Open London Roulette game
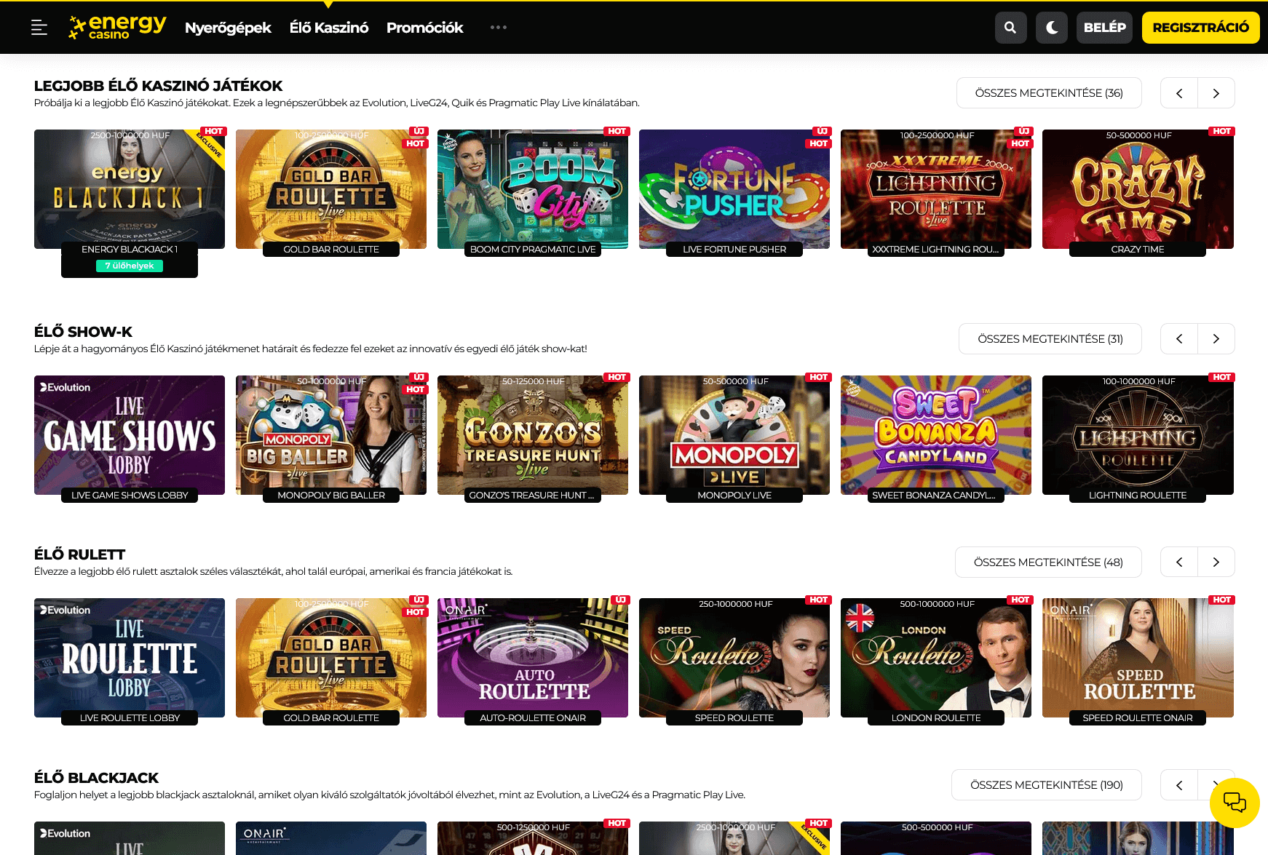This screenshot has width=1268, height=855. tap(936, 658)
